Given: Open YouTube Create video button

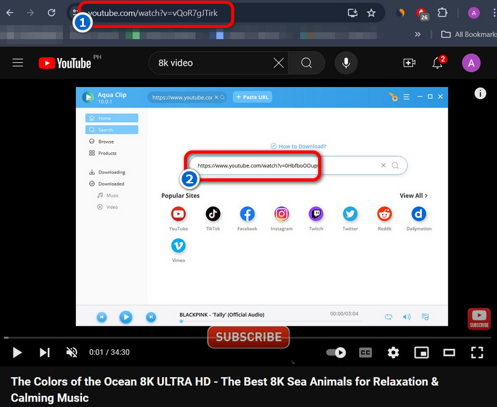Looking at the screenshot, I should click(409, 63).
